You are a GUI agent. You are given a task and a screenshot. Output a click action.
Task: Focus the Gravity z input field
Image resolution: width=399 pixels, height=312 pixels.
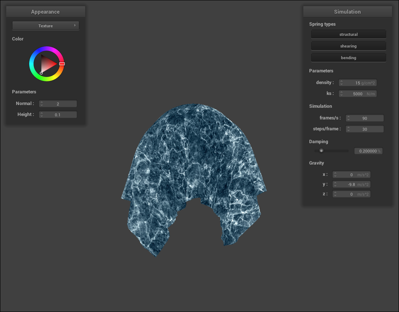coord(352,194)
